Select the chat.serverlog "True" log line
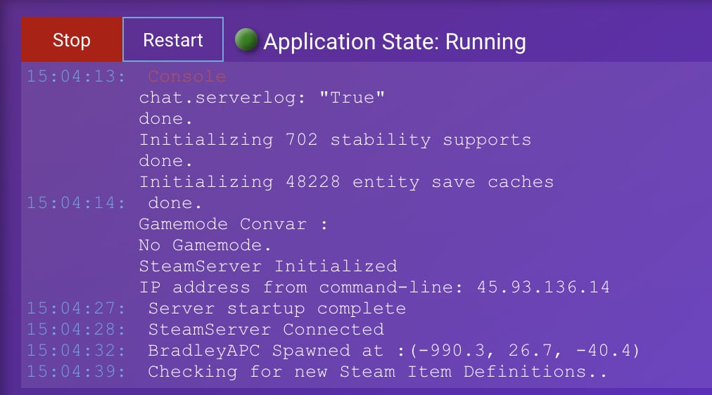The image size is (712, 395). point(262,98)
